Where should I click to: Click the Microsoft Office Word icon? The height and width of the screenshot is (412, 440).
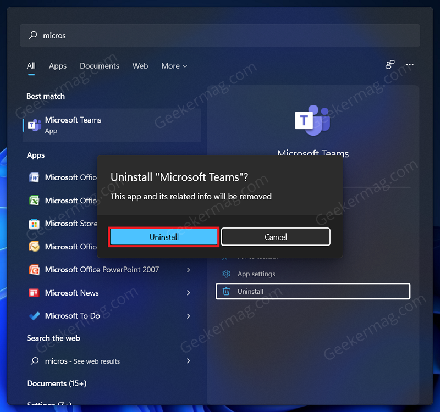(x=34, y=177)
